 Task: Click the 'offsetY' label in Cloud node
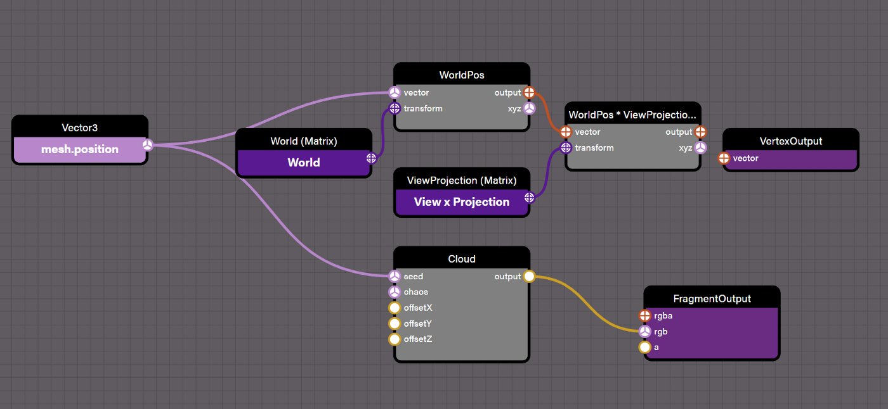coord(418,324)
